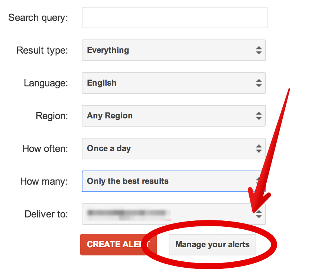Image resolution: width=318 pixels, height=280 pixels.
Task: Expand the Any Region dropdown
Action: click(x=174, y=116)
